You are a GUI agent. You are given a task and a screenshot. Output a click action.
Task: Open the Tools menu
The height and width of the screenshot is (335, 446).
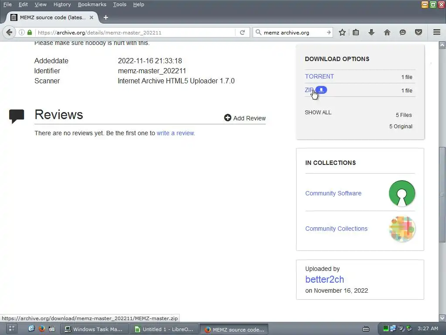click(119, 4)
